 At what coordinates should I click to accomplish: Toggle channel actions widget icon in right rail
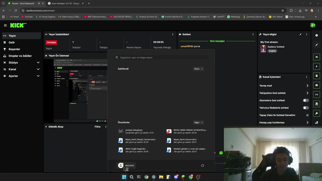316,104
